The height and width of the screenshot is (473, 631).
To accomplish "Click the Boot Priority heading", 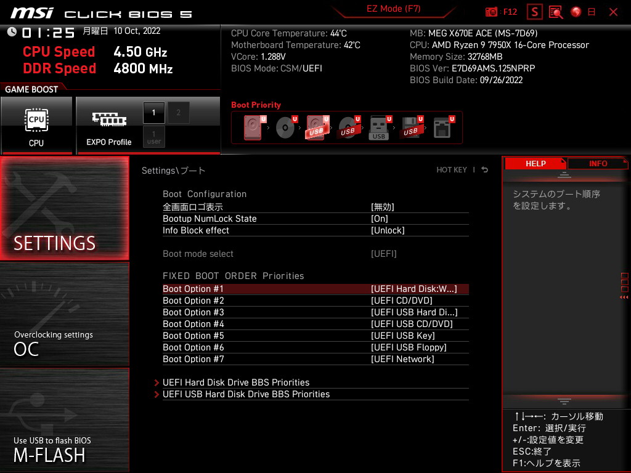I will (256, 105).
